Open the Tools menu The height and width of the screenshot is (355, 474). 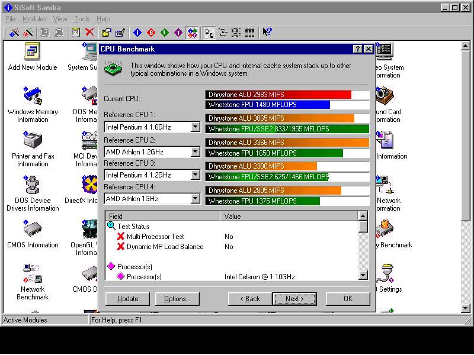(x=82, y=19)
